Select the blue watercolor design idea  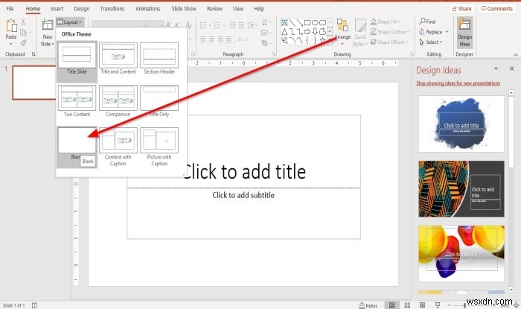click(461, 124)
